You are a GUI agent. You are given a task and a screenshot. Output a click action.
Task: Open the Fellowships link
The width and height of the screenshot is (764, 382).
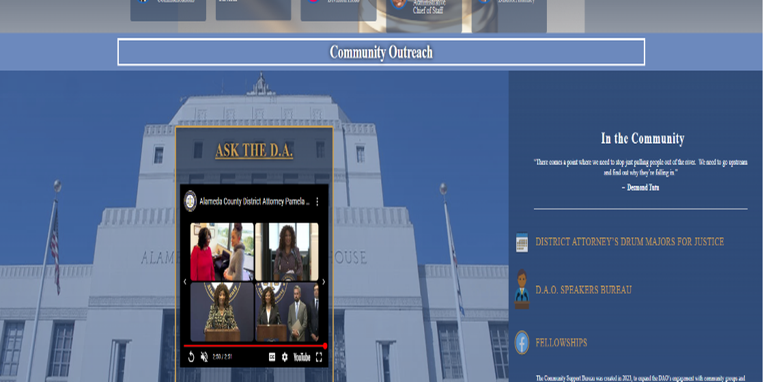pyautogui.click(x=561, y=343)
